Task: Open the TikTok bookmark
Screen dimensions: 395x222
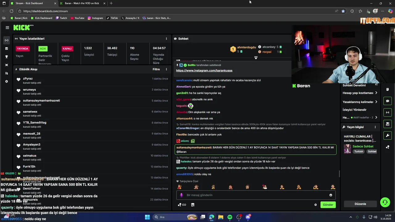Action: (x=112, y=18)
